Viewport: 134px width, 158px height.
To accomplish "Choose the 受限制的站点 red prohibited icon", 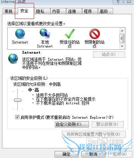I will coord(95,33).
